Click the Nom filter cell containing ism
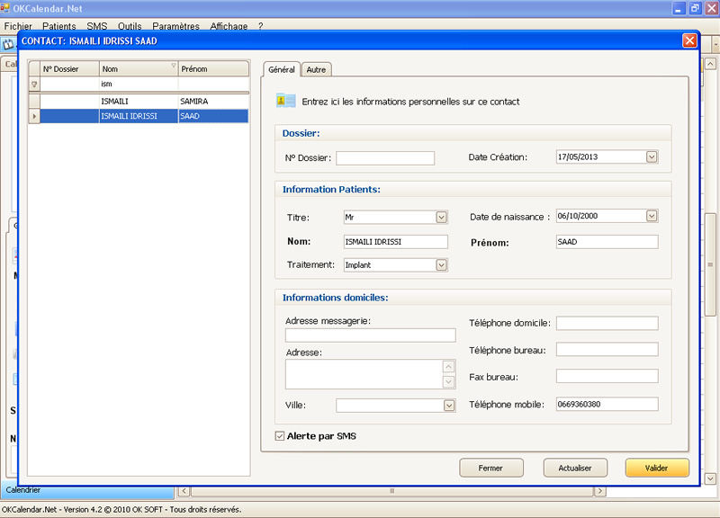 [139, 84]
